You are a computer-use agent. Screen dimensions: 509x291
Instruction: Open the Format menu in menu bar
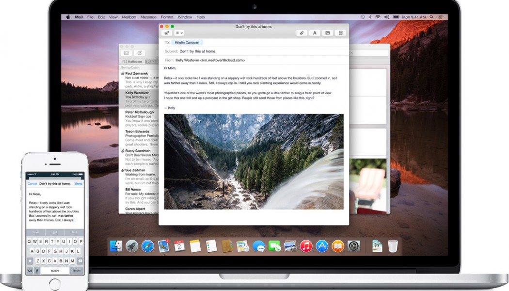point(167,17)
